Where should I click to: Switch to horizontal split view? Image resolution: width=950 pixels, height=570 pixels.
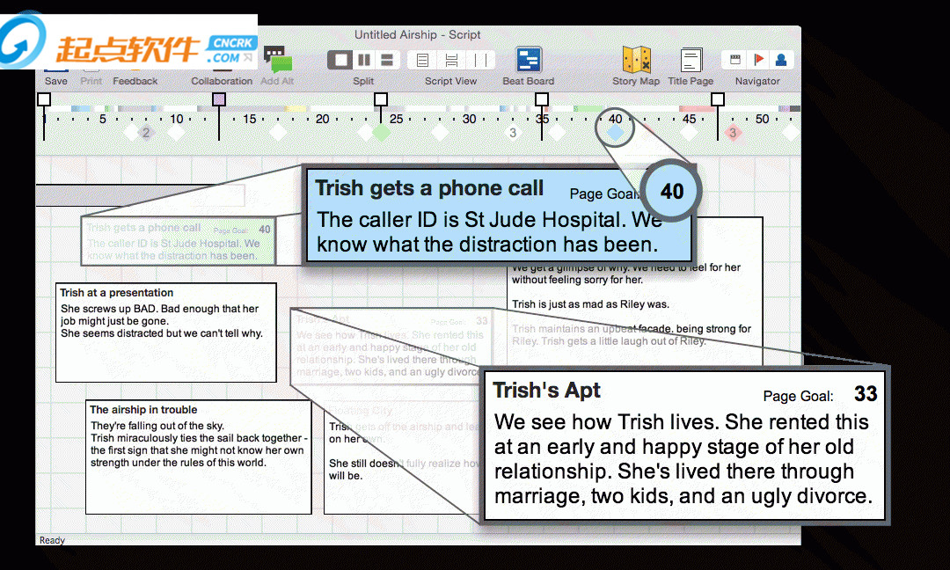point(387,60)
